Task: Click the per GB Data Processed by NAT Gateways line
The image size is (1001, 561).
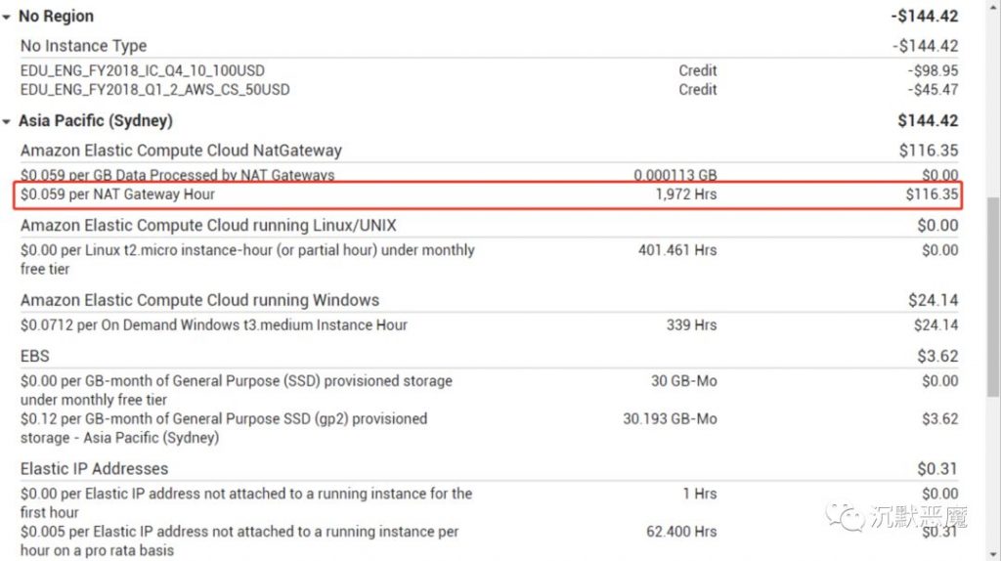Action: (x=177, y=175)
